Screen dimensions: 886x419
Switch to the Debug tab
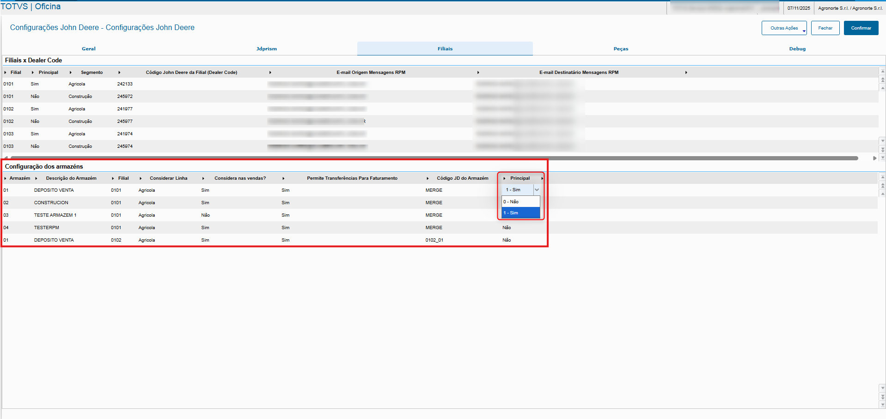[797, 49]
